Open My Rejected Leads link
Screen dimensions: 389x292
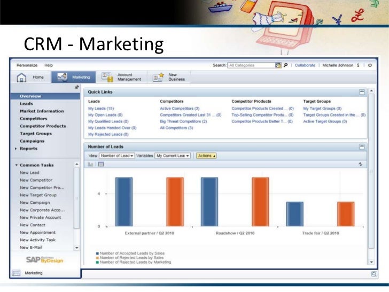pos(108,134)
